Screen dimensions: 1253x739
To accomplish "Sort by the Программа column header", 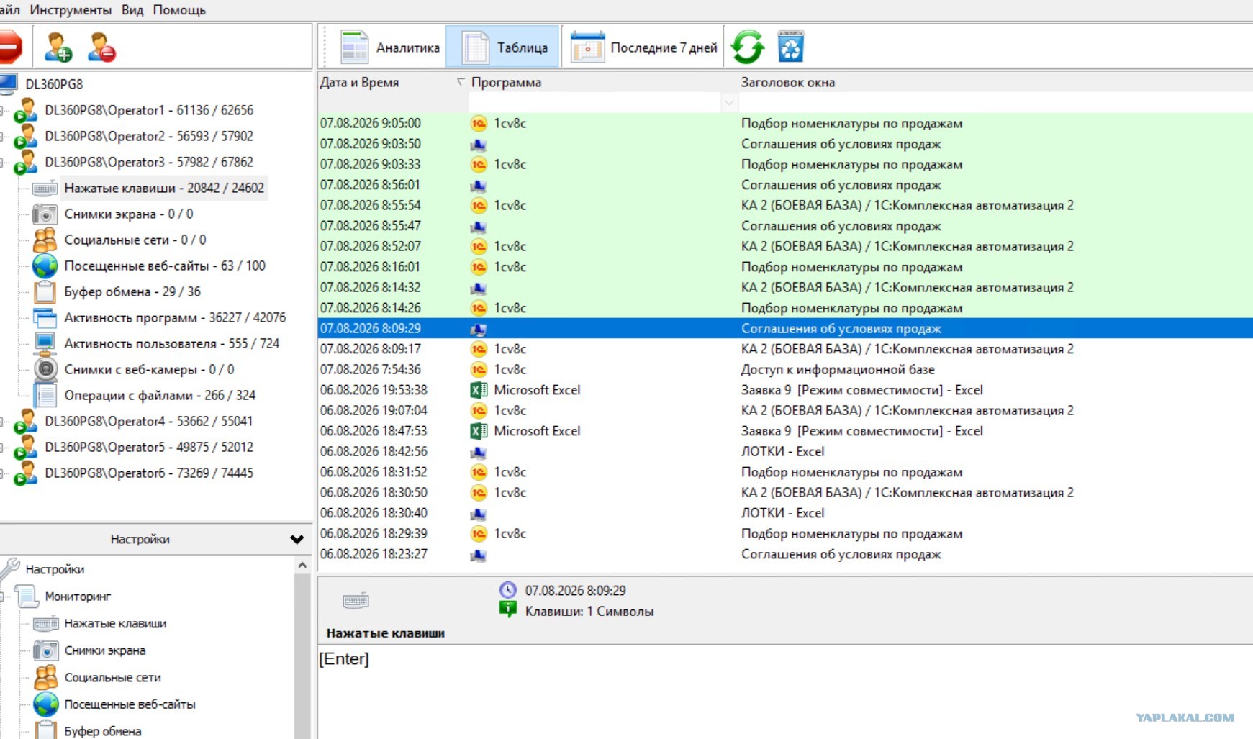I will tap(506, 82).
